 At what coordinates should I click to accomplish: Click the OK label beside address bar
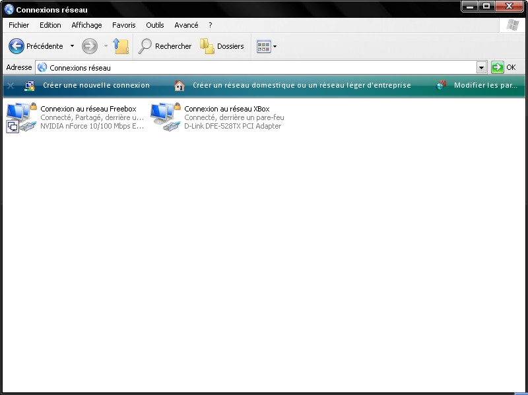[511, 67]
